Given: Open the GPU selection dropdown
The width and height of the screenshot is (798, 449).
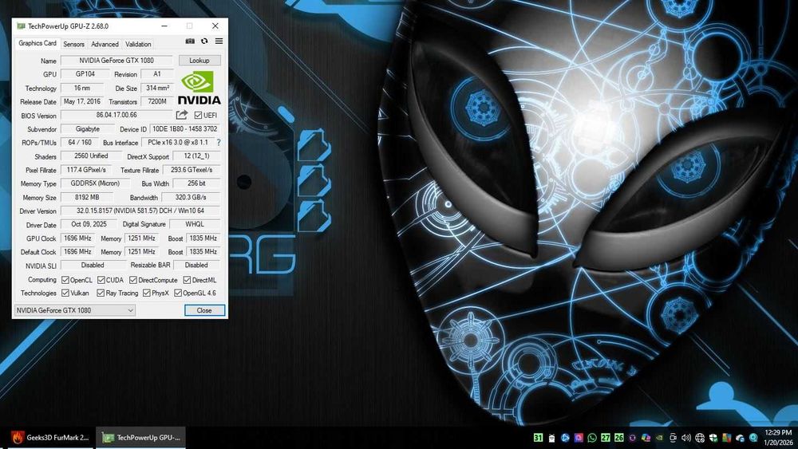Looking at the screenshot, I should click(75, 310).
